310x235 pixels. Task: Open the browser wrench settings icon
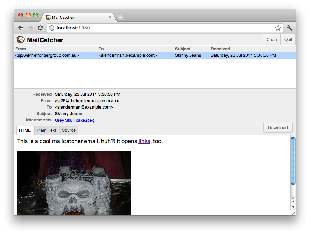(x=289, y=28)
